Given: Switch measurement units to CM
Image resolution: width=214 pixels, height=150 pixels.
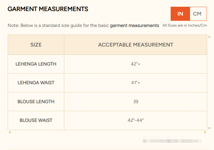Looking at the screenshot, I should [197, 14].
